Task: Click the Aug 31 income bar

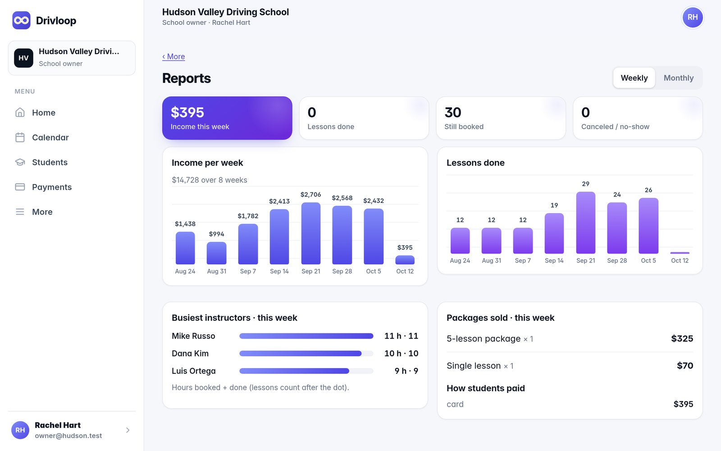Action: (x=217, y=253)
